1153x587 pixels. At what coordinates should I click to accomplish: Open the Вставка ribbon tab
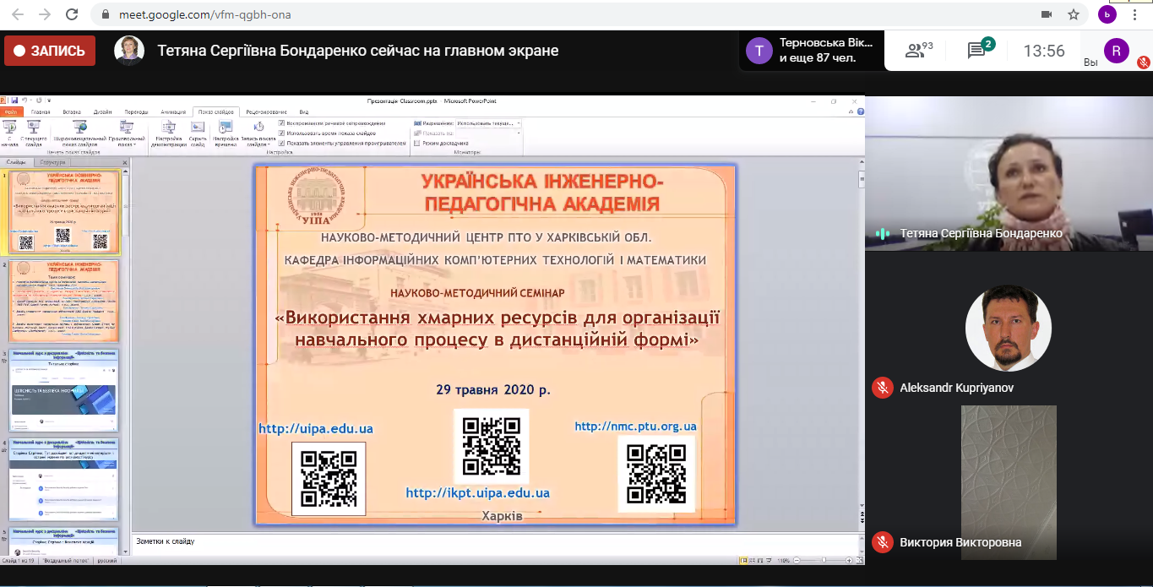[x=72, y=111]
